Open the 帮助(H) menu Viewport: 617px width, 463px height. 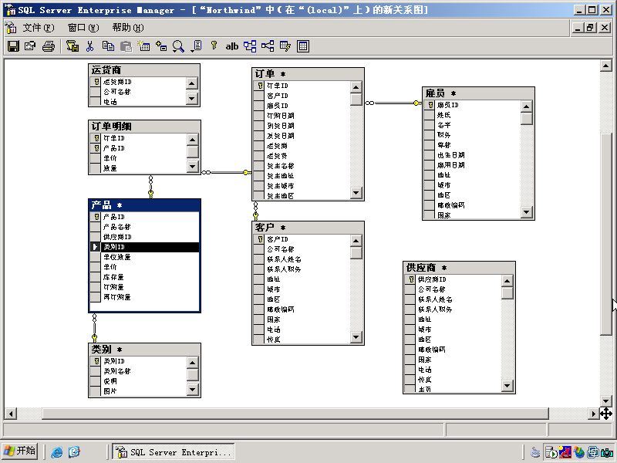pos(128,28)
